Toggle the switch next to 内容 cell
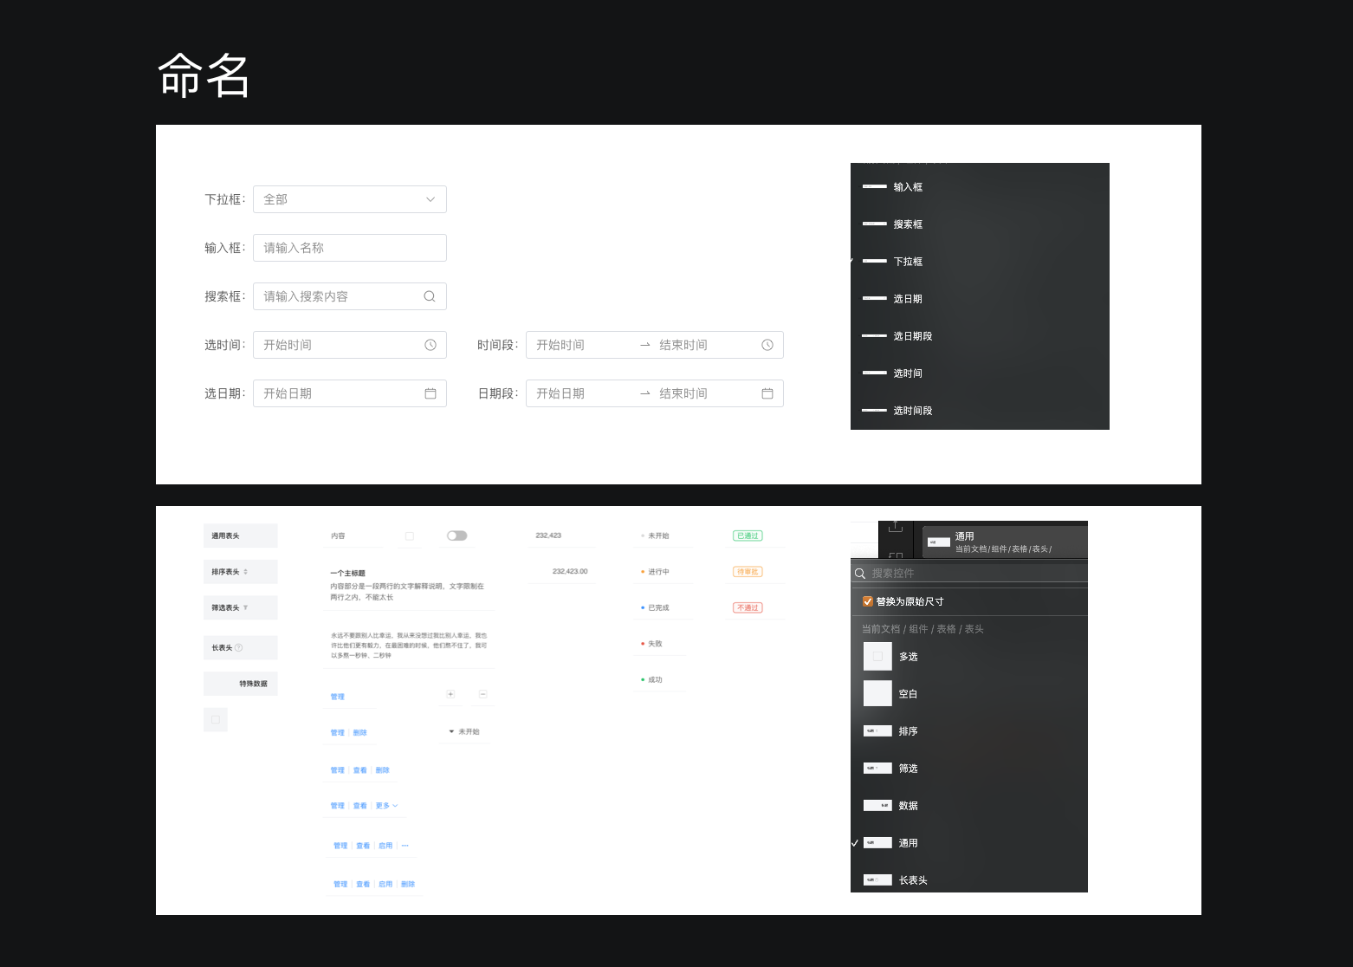This screenshot has height=967, width=1353. (x=456, y=535)
